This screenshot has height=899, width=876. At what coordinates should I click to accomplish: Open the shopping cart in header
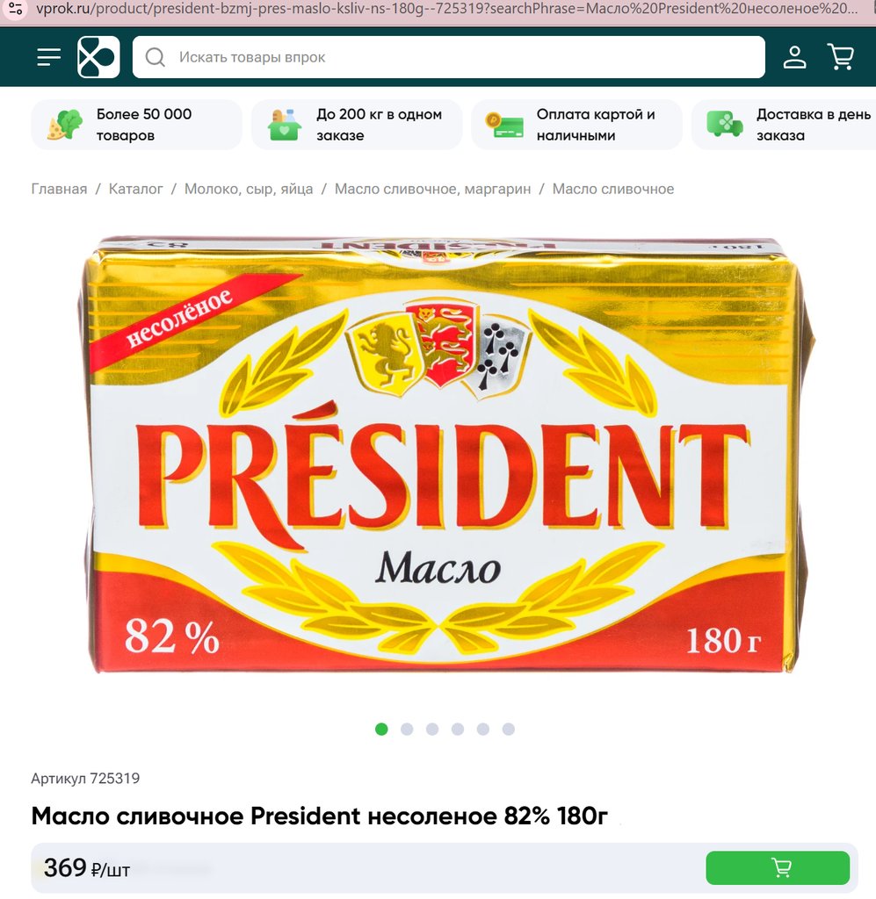pos(841,57)
